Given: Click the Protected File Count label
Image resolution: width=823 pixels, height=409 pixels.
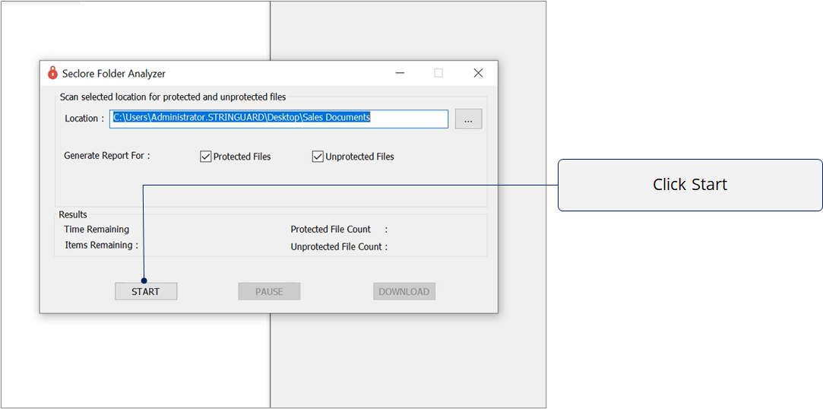Looking at the screenshot, I should [x=331, y=230].
